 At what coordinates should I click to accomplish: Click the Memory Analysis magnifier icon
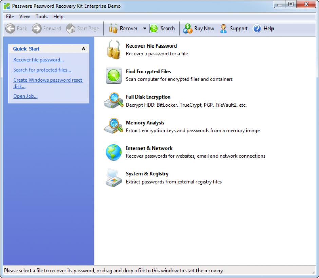(113, 126)
